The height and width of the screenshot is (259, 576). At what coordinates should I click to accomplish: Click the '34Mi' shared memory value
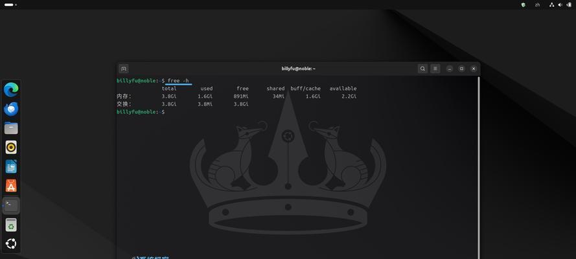(279, 96)
